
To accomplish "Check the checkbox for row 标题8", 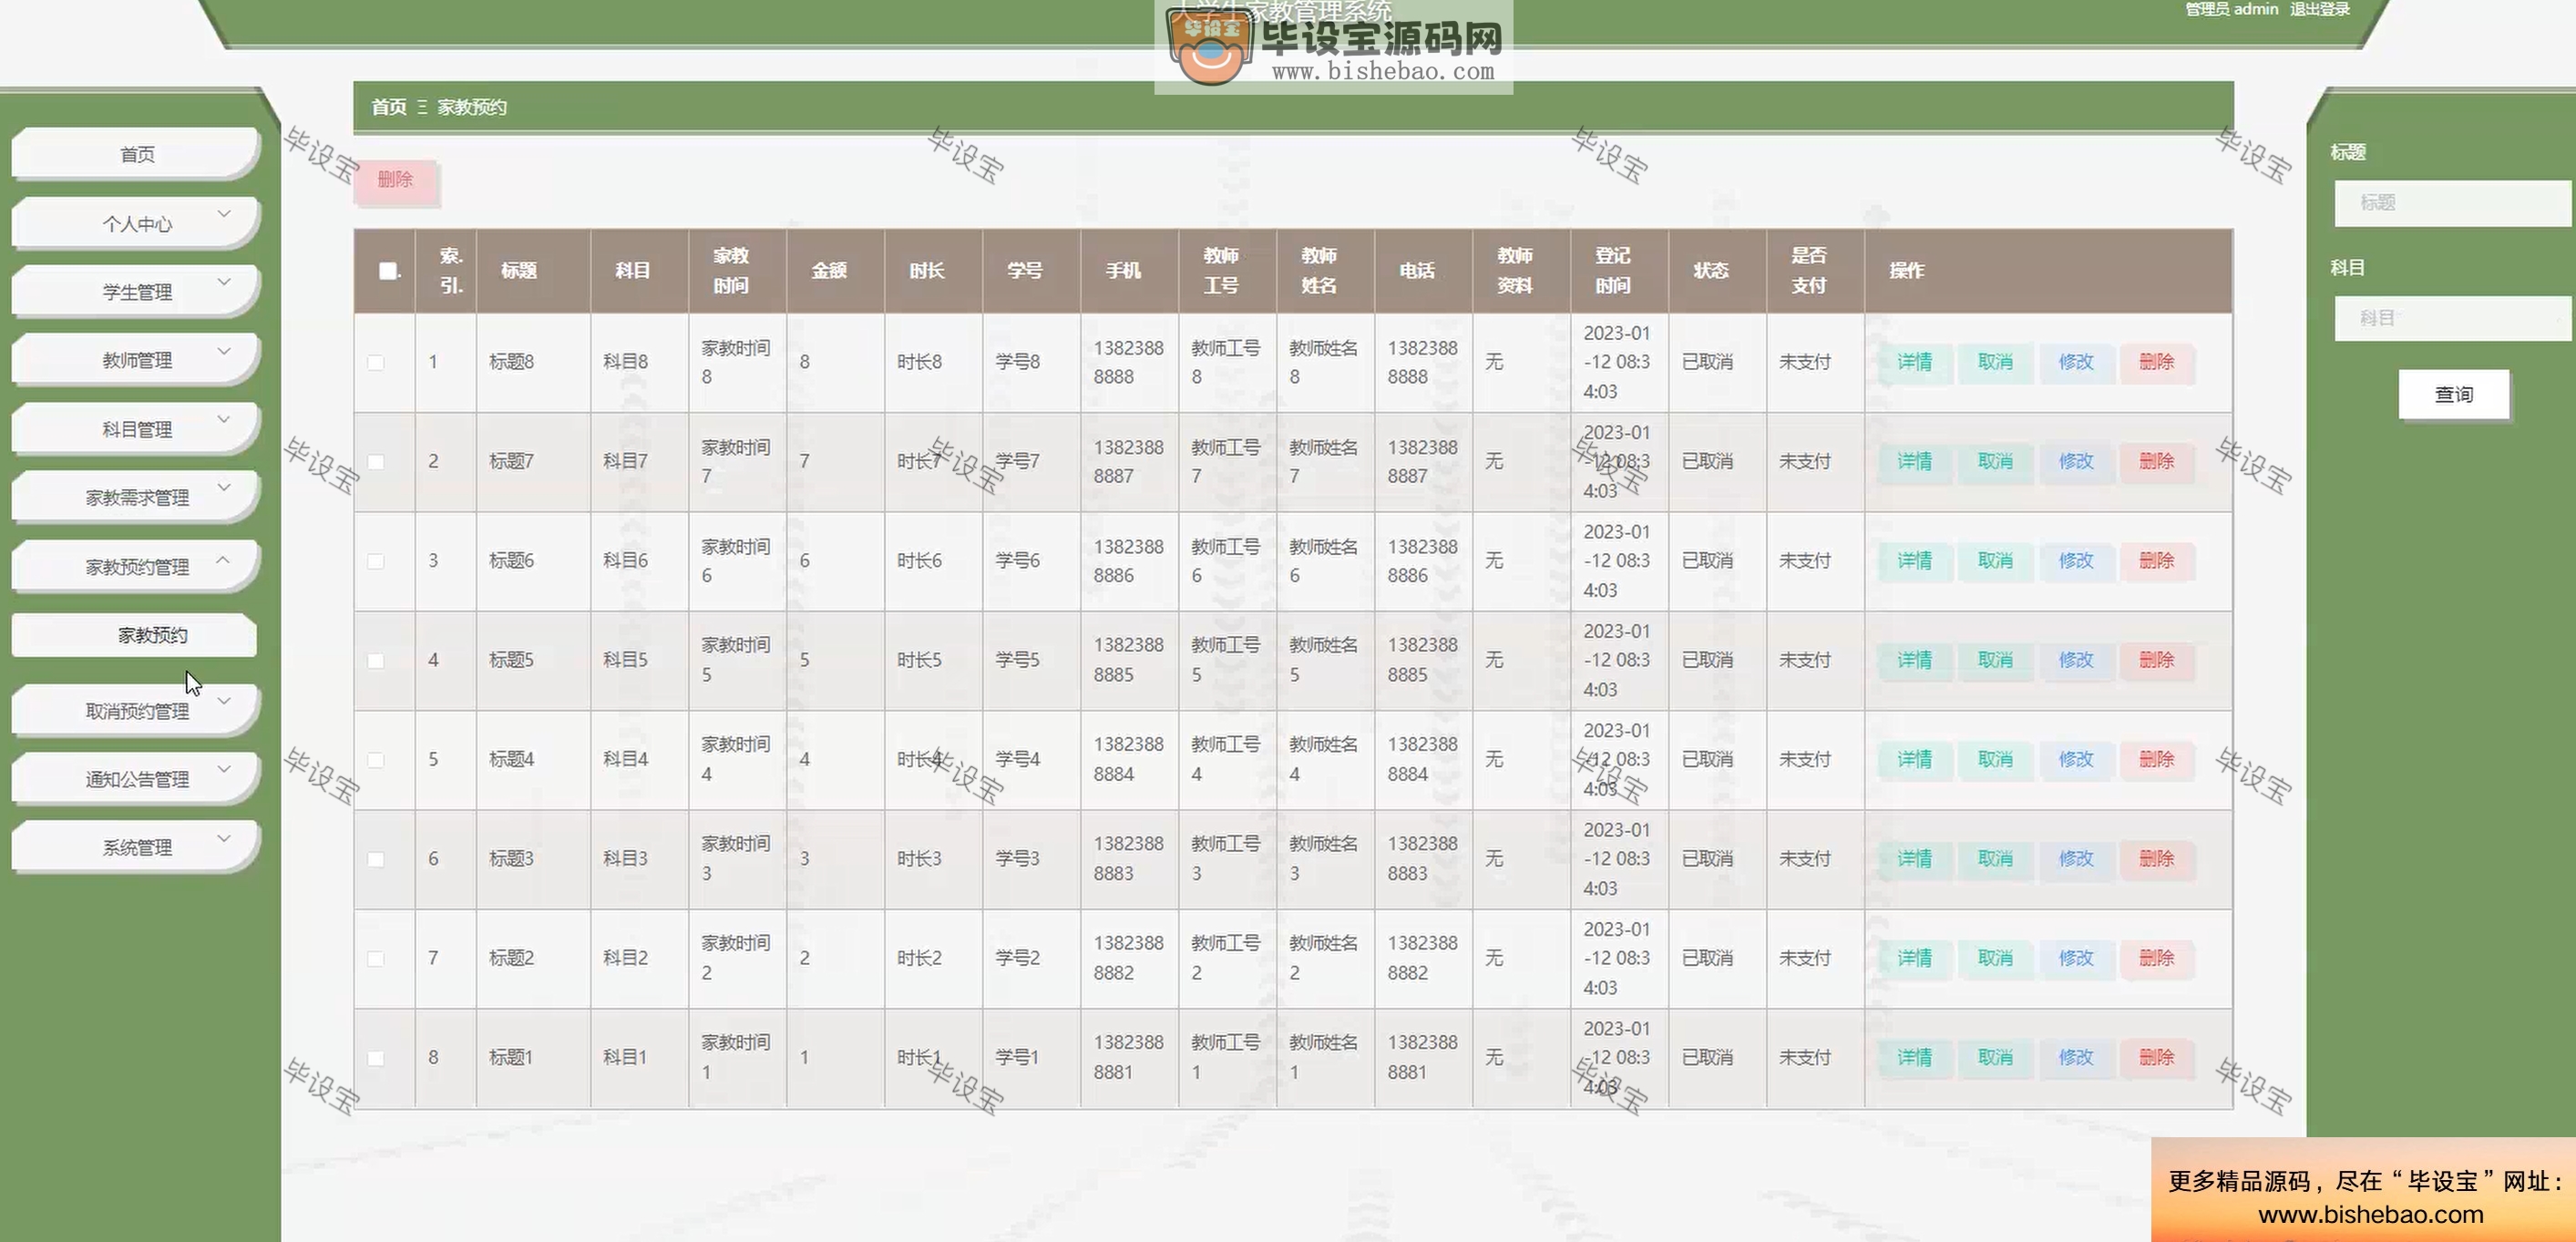I will tap(376, 362).
